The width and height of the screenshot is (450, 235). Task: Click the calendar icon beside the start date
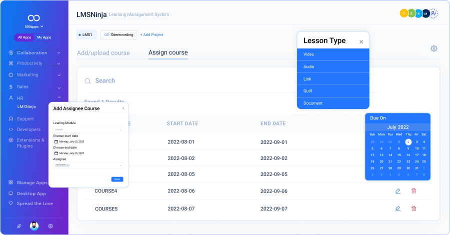click(56, 141)
